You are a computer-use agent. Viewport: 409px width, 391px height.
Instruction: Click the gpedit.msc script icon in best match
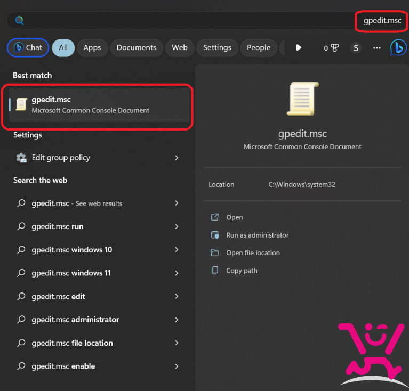[x=21, y=104]
